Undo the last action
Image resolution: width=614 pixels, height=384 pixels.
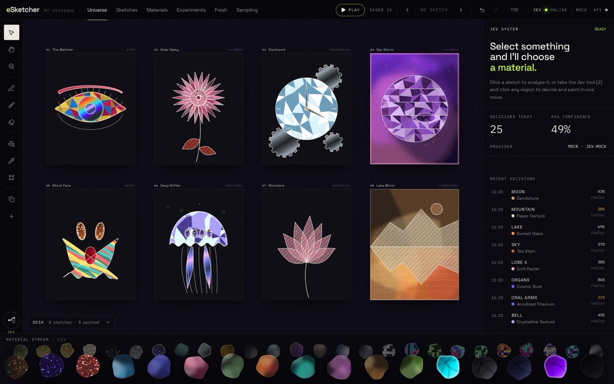point(482,10)
